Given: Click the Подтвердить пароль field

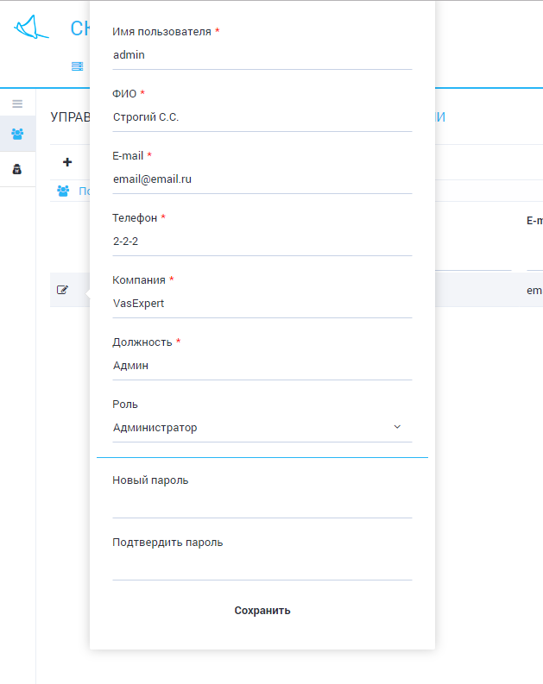Looking at the screenshot, I should tap(262, 565).
